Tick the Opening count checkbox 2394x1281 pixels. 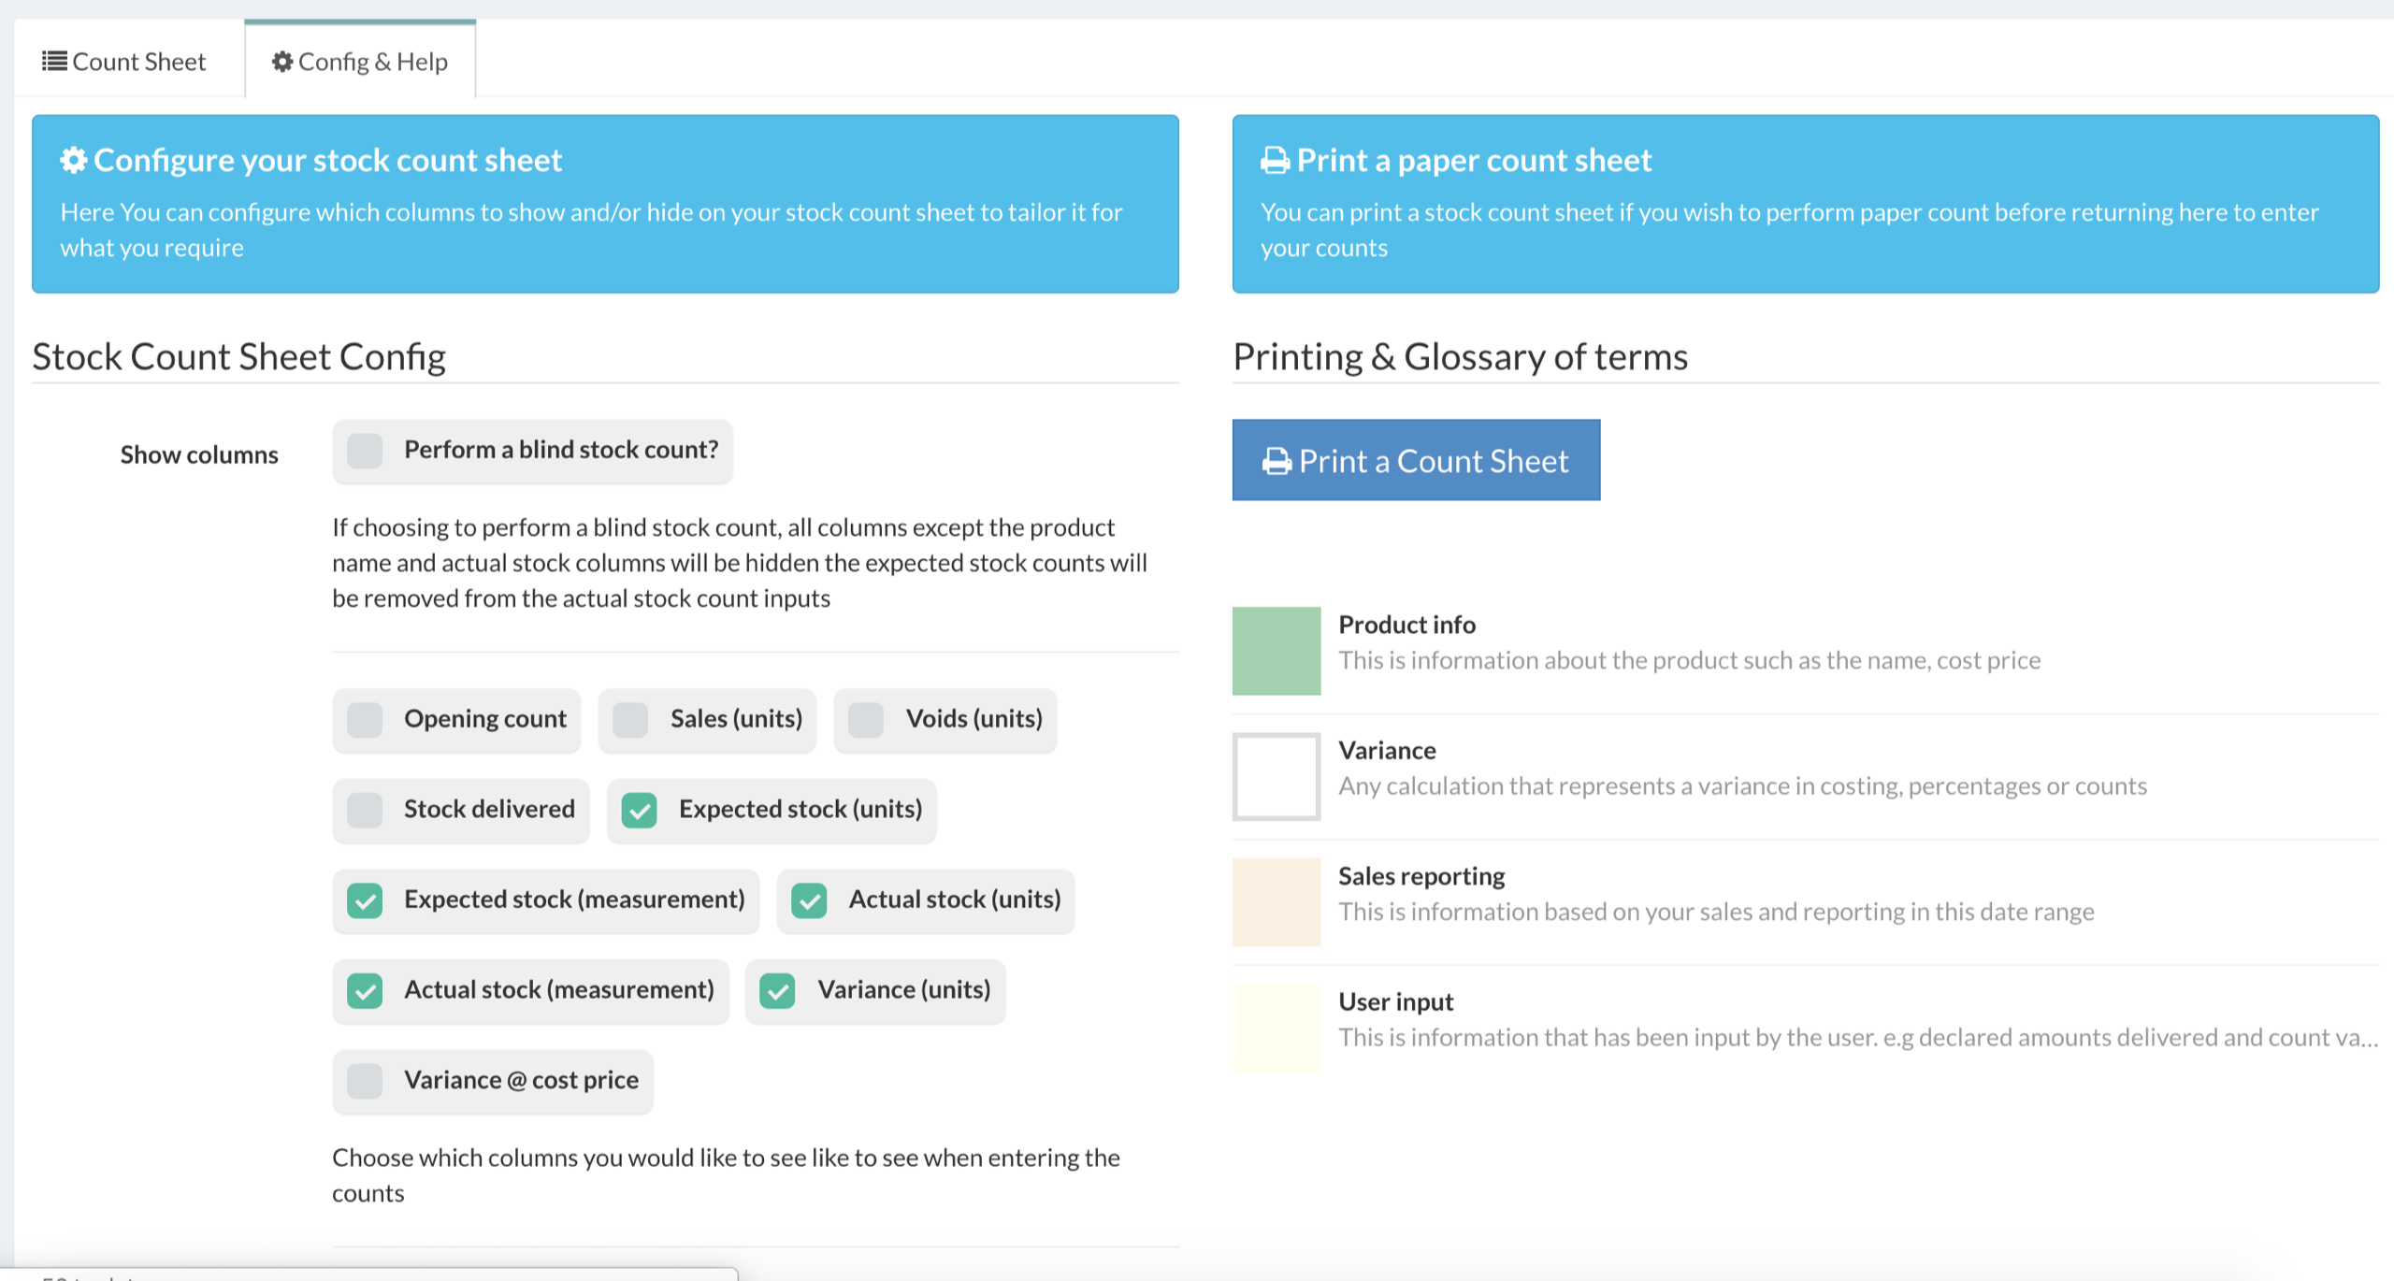[365, 720]
